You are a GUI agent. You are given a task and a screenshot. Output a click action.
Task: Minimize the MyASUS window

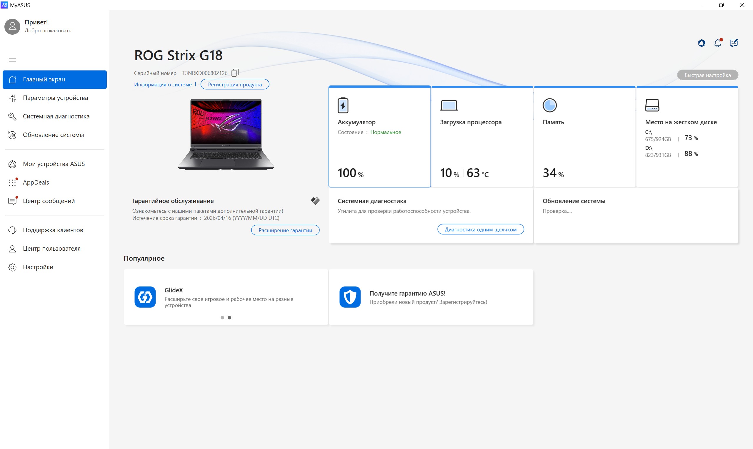(701, 5)
